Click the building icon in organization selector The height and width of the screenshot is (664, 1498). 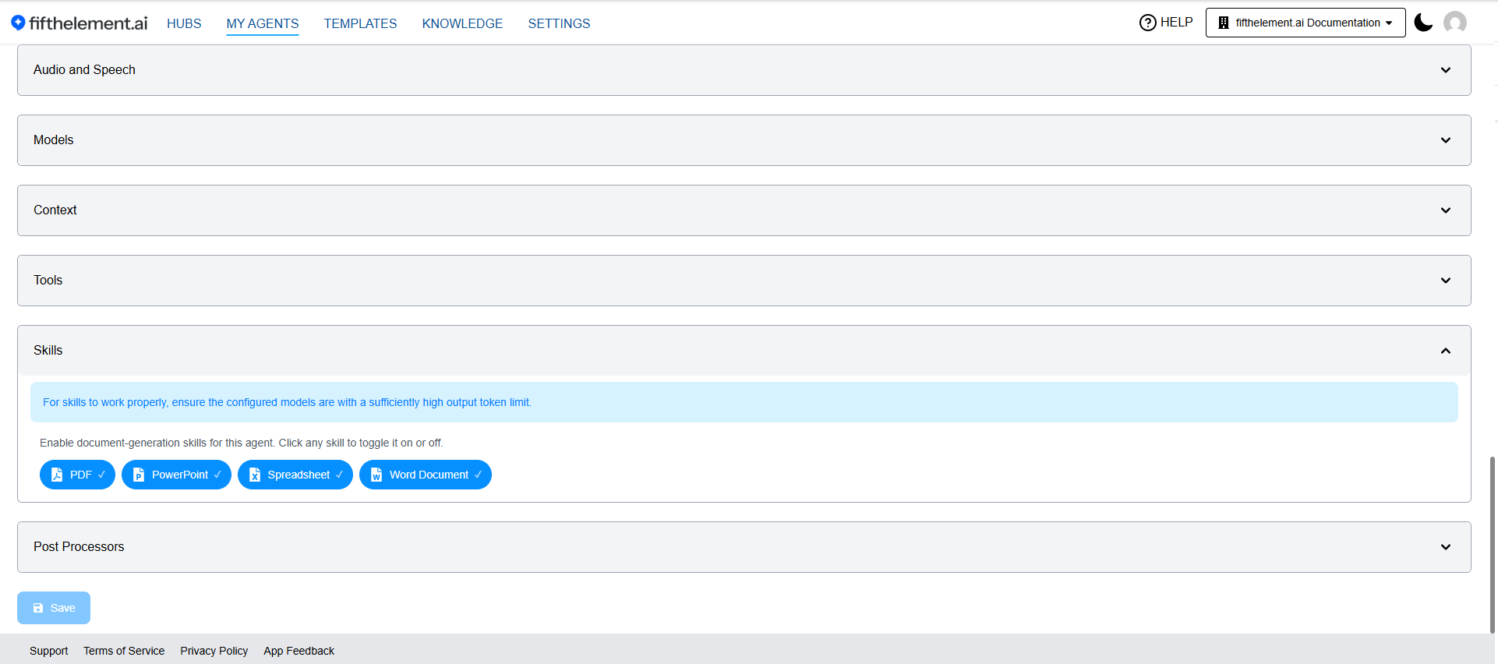click(x=1224, y=23)
